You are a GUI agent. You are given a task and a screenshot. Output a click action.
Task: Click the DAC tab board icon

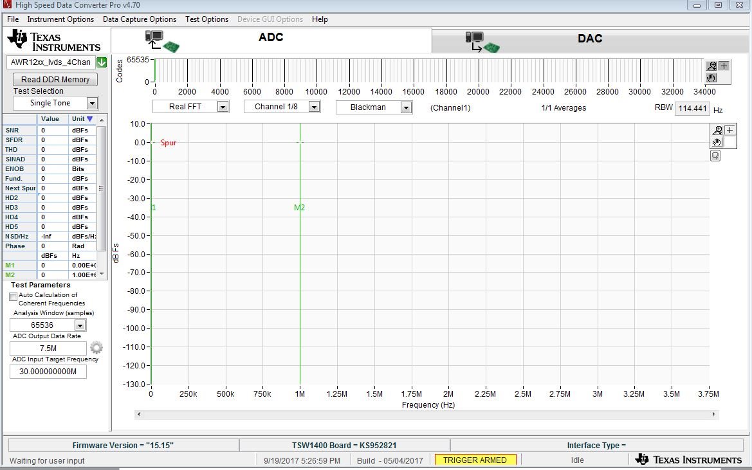[x=482, y=42]
